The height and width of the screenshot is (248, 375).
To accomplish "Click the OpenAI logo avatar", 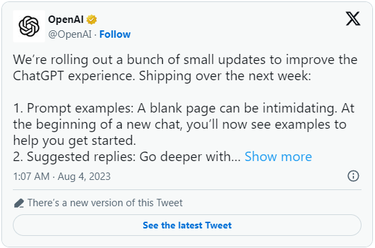I will 29,26.
